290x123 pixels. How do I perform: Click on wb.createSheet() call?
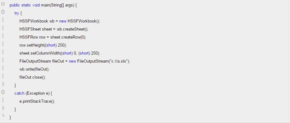(73, 29)
